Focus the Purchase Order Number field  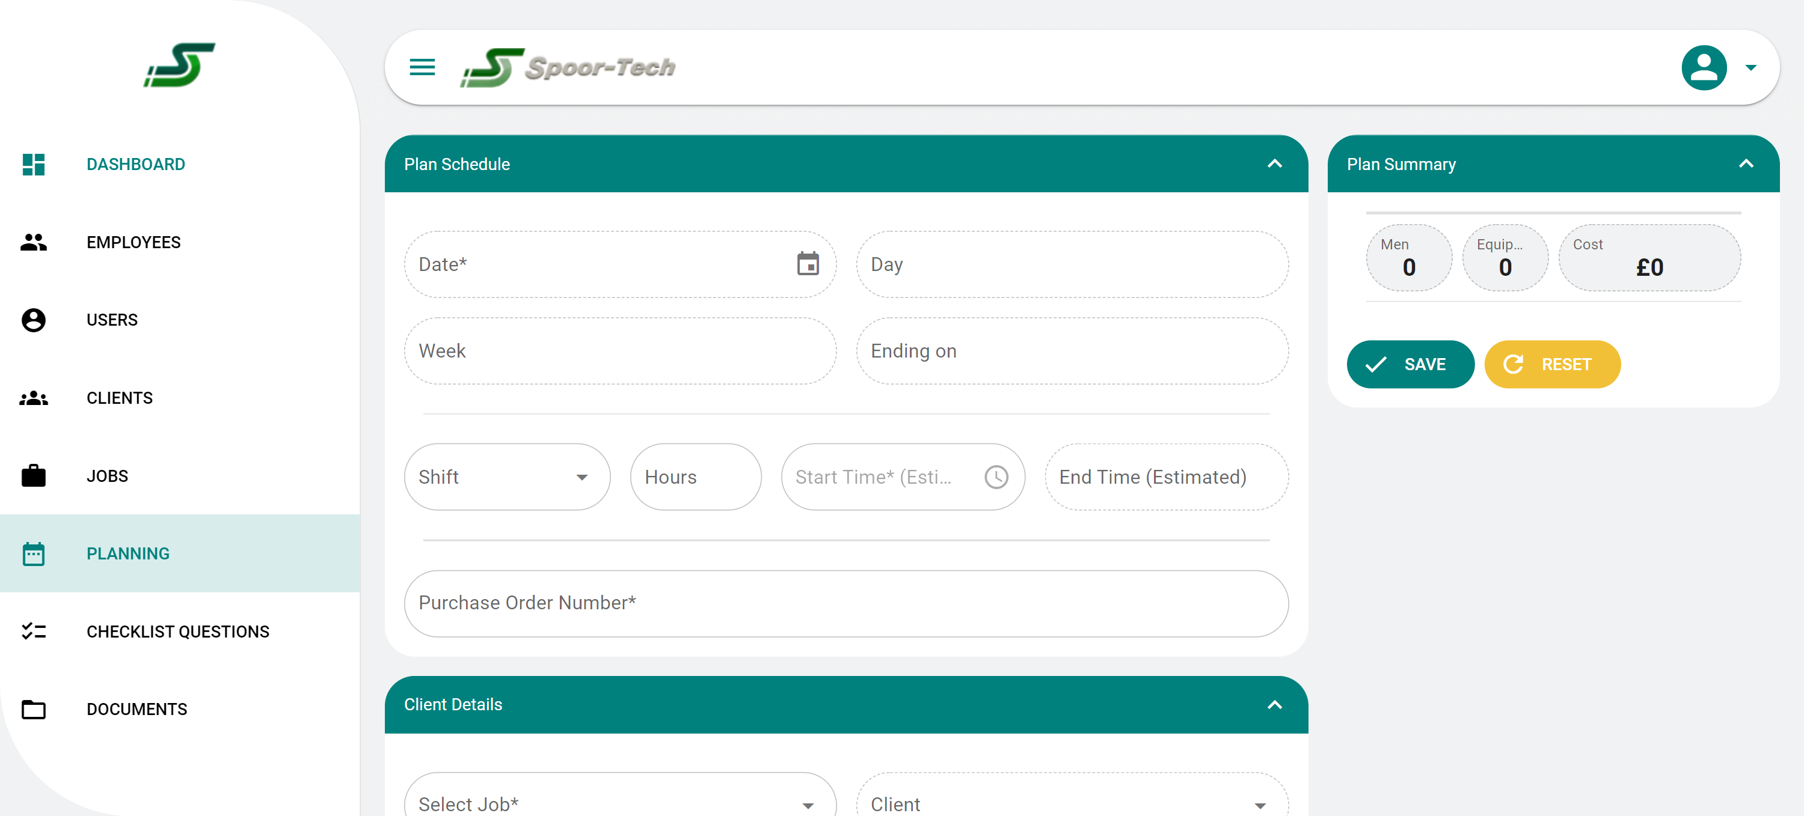(x=845, y=603)
